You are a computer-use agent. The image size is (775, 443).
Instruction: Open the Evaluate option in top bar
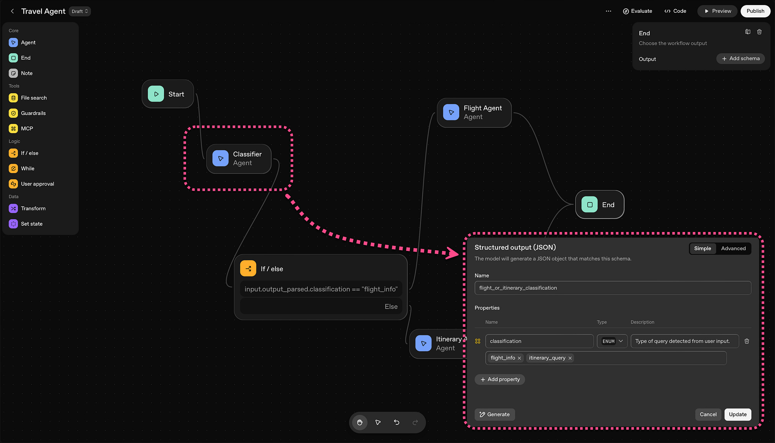click(x=637, y=11)
